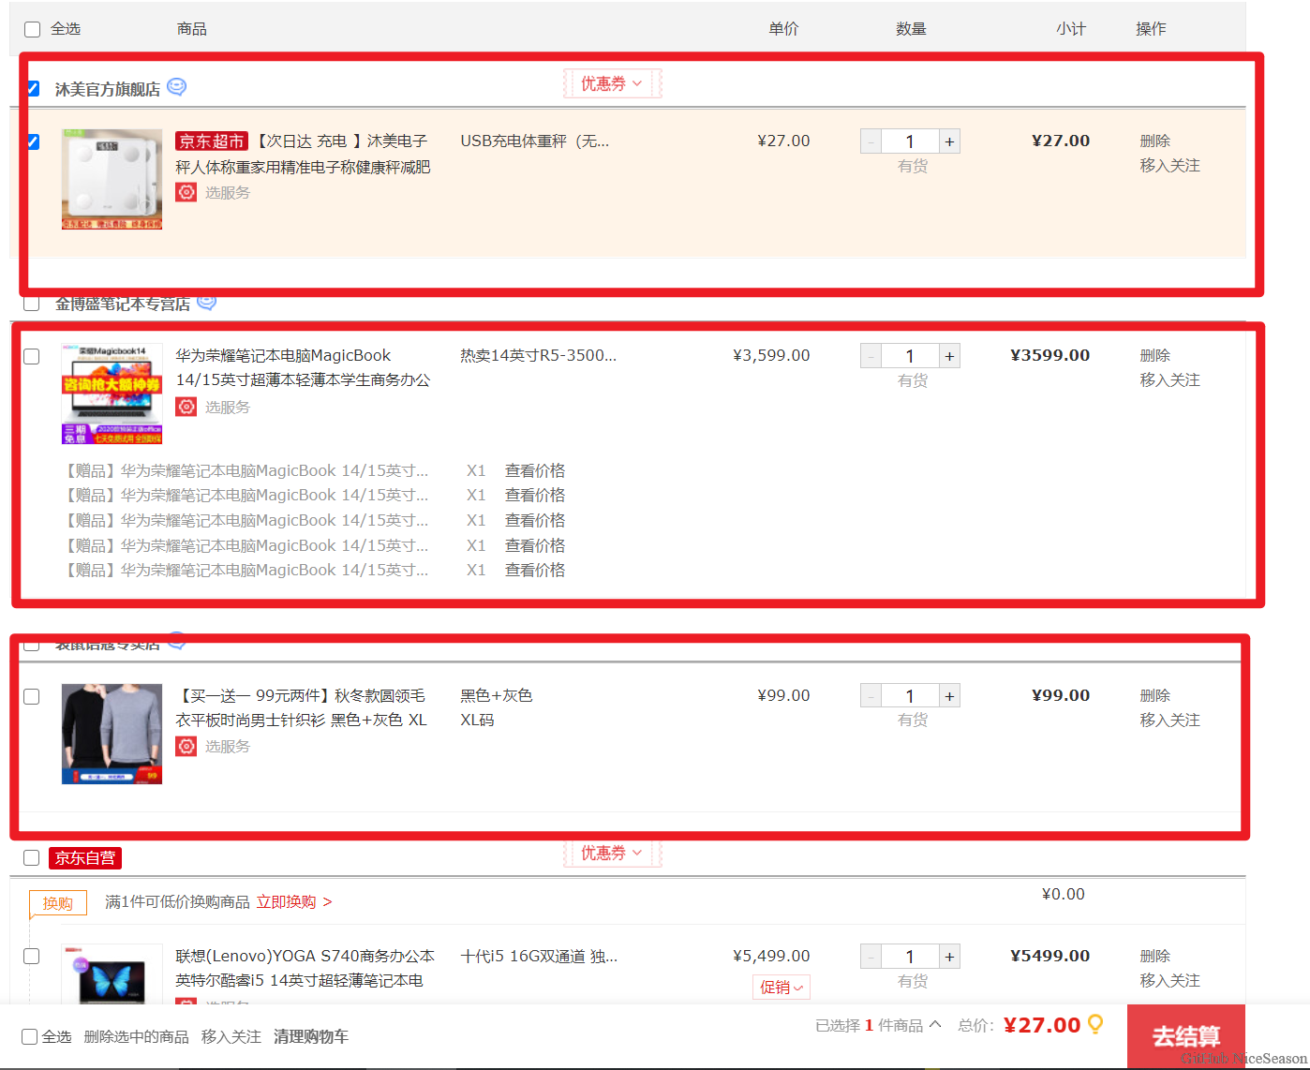Click 删除选中的商品 in bottom bar
The image size is (1310, 1070).
click(136, 1036)
